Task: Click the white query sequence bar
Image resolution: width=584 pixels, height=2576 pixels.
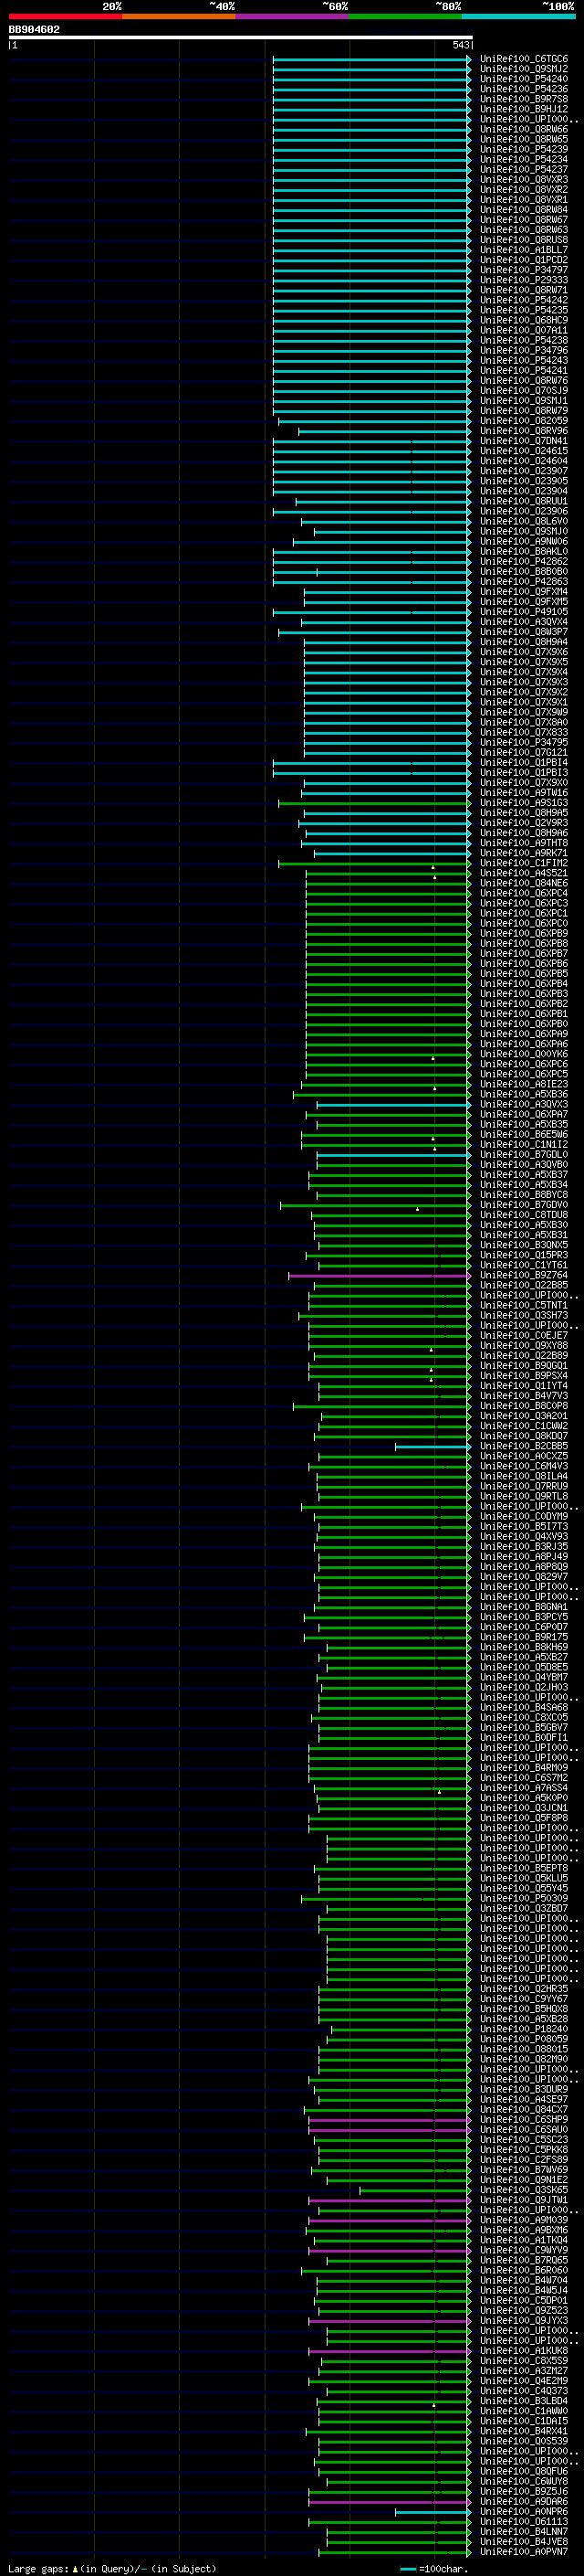Action: pos(241,37)
